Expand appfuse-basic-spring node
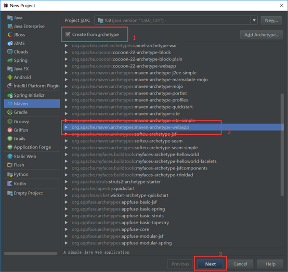The image size is (288, 272). click(67, 209)
